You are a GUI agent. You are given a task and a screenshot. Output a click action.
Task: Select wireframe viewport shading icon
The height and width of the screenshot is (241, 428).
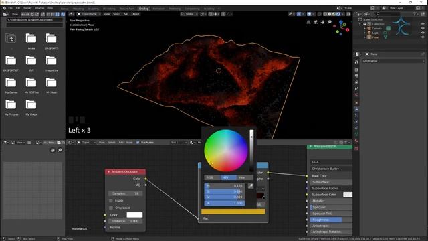[x=325, y=14]
